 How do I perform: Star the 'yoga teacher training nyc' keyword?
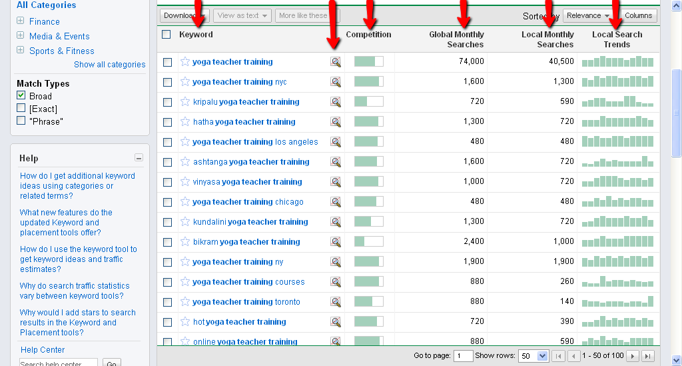[x=185, y=82]
